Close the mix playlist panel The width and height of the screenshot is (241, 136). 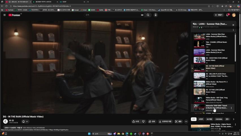click(x=233, y=25)
